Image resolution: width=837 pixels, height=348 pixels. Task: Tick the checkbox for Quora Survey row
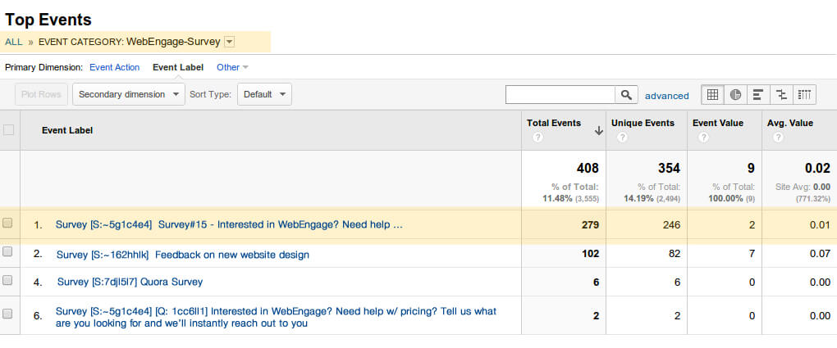[x=8, y=281]
